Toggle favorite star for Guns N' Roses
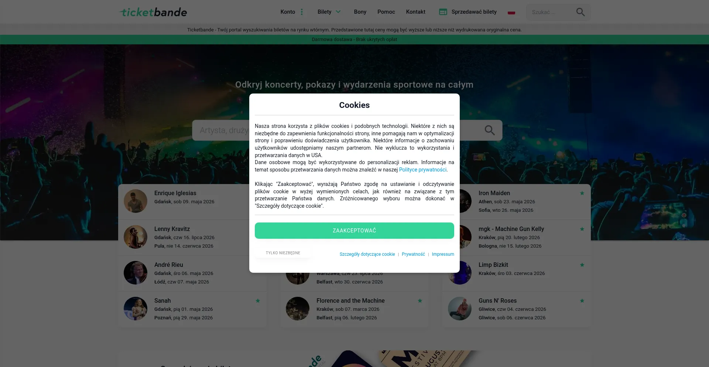Screen dimensions: 709x367 tap(582, 300)
